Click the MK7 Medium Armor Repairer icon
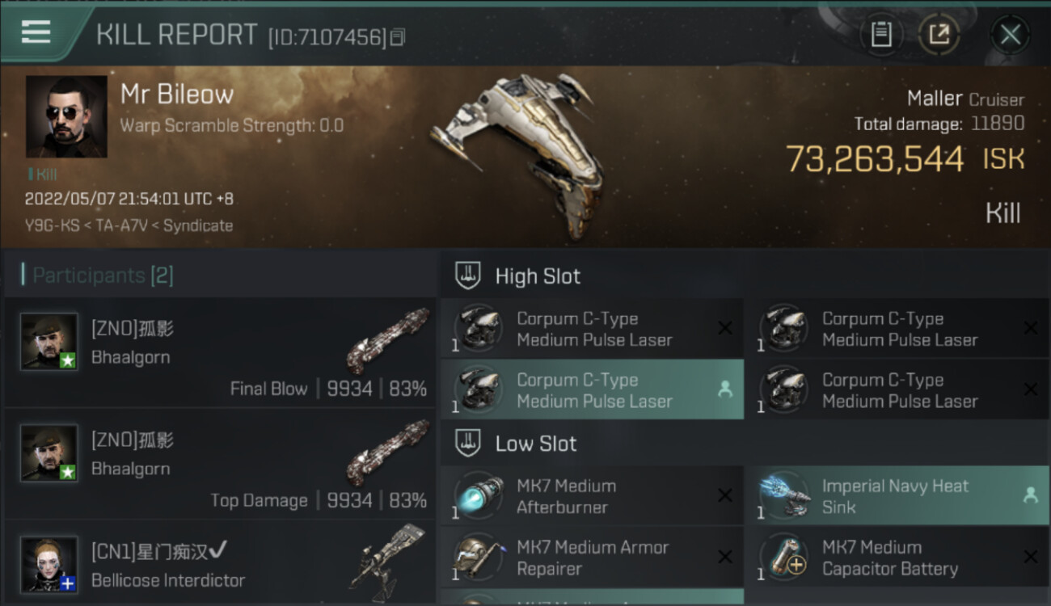Image resolution: width=1051 pixels, height=606 pixels. [x=479, y=557]
